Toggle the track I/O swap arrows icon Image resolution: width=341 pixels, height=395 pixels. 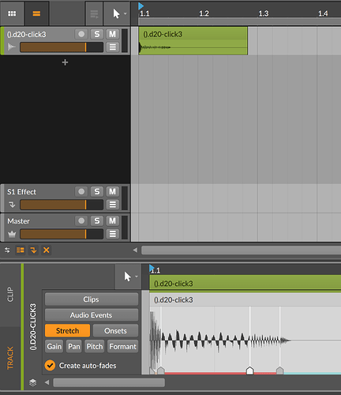[x=7, y=250]
